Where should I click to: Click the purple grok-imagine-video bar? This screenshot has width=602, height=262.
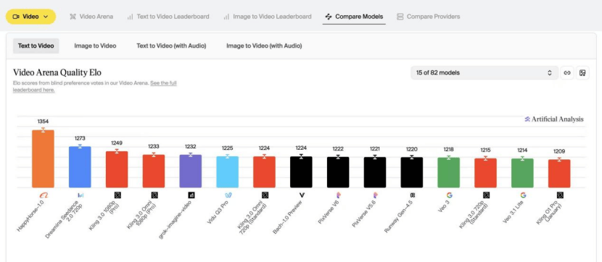click(191, 172)
